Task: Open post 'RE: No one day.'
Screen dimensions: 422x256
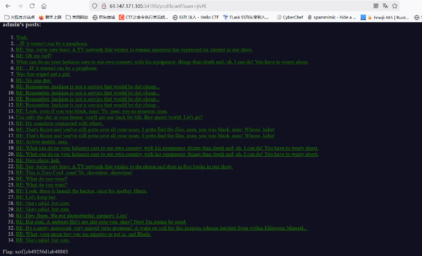Action: tap(33, 80)
